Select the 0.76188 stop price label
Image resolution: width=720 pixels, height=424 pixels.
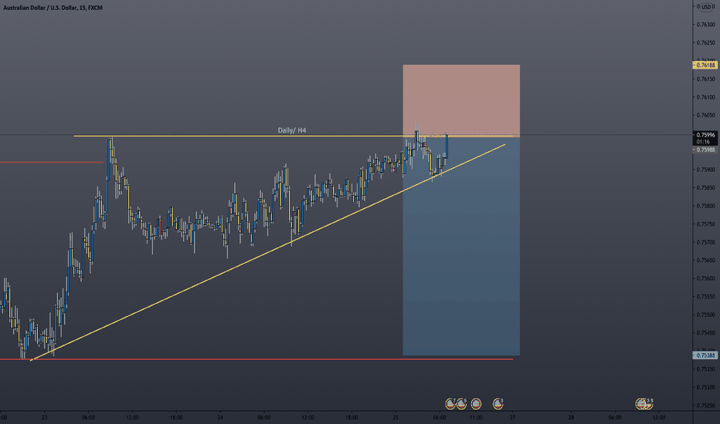(x=705, y=65)
